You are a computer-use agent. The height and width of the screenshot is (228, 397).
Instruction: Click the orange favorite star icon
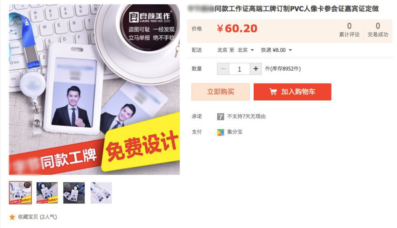(12, 217)
